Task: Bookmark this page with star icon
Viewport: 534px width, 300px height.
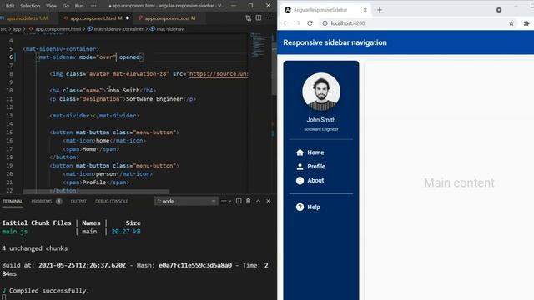Action: click(511, 23)
